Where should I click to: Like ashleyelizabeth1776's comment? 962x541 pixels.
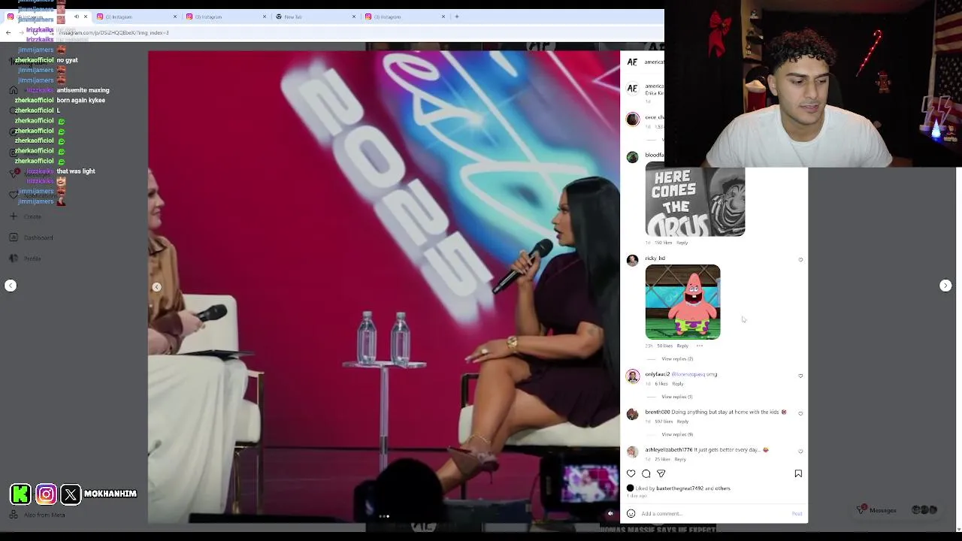(x=800, y=452)
